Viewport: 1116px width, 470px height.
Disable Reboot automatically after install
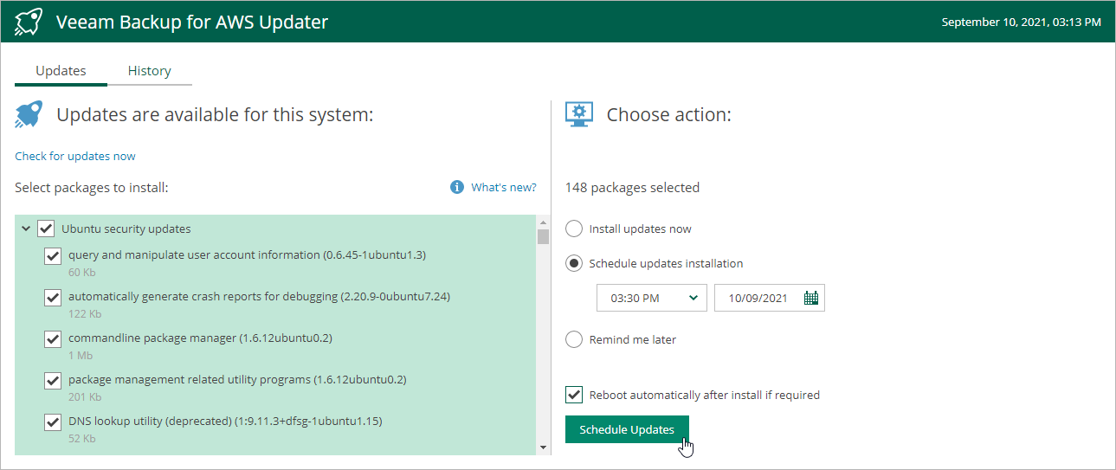[574, 395]
